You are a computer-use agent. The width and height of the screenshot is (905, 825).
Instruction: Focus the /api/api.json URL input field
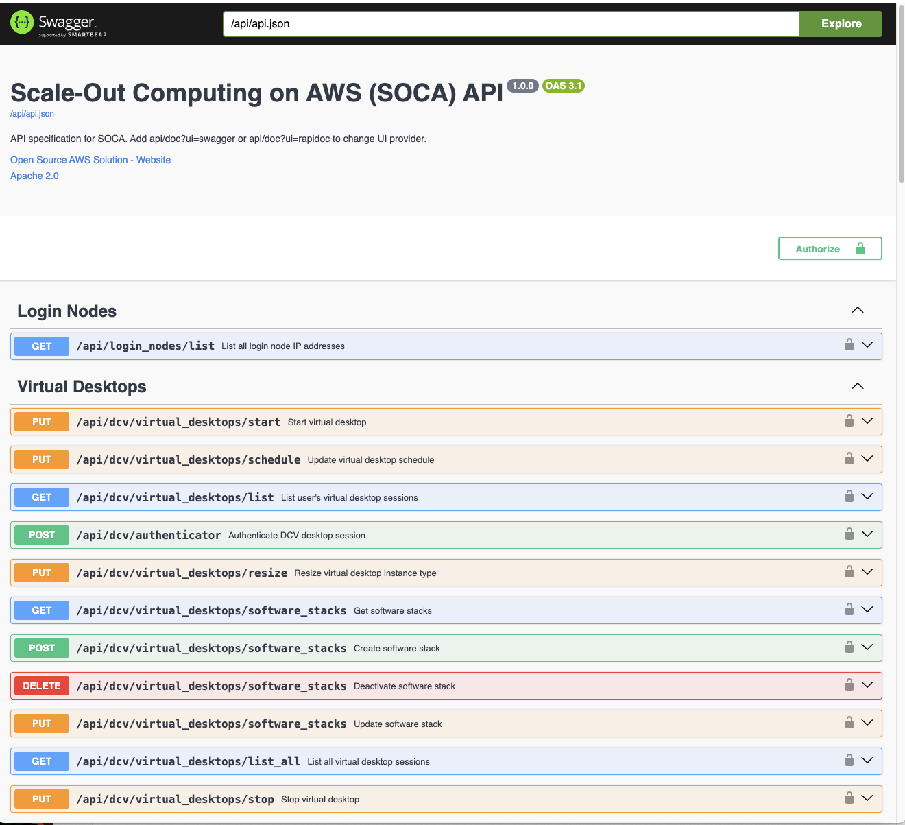(511, 23)
